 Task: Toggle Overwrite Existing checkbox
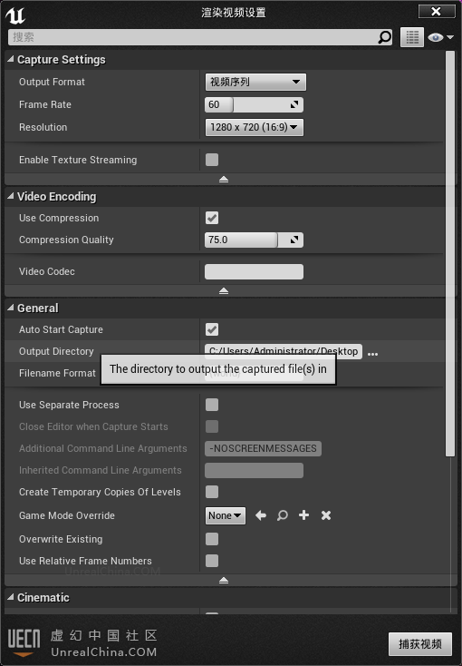point(212,539)
